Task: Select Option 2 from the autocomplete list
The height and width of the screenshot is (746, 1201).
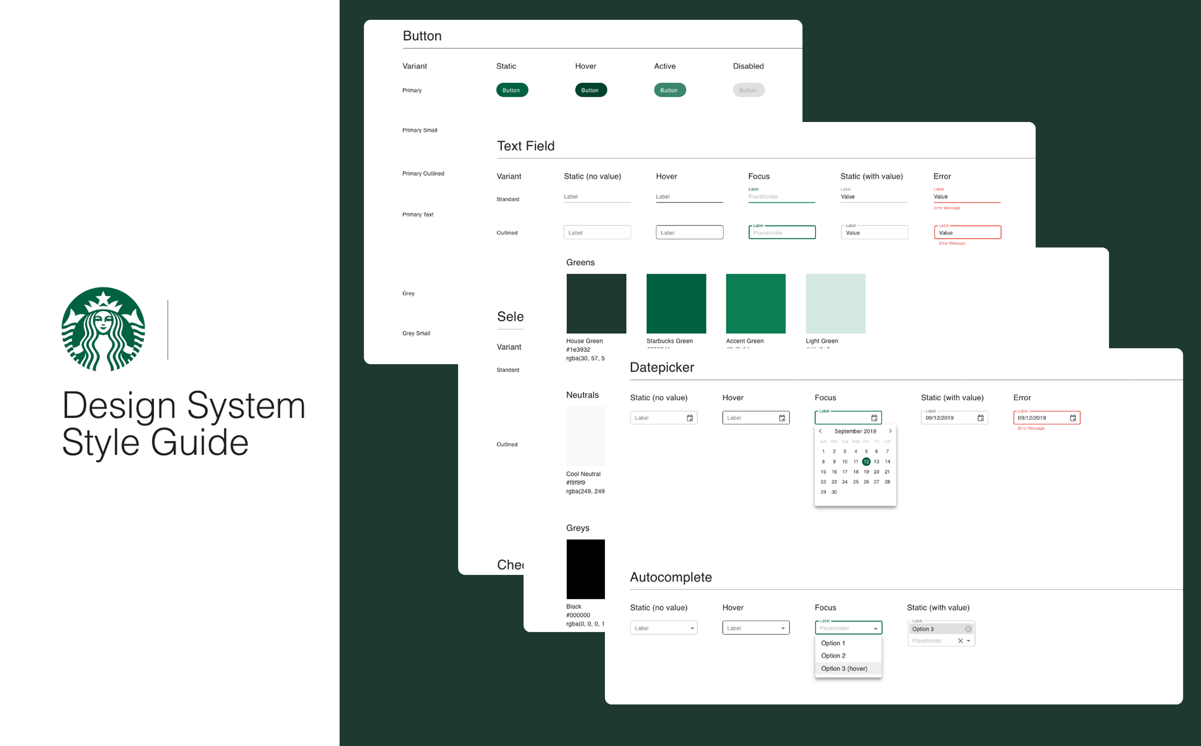Action: coord(834,656)
